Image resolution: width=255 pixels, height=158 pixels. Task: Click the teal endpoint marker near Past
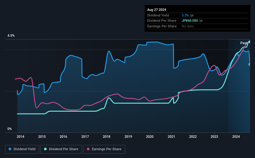click(249, 42)
